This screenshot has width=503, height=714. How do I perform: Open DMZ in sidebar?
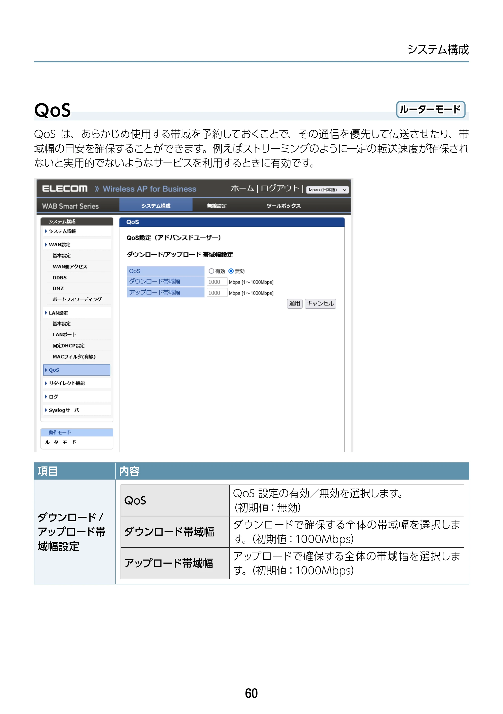click(x=58, y=288)
